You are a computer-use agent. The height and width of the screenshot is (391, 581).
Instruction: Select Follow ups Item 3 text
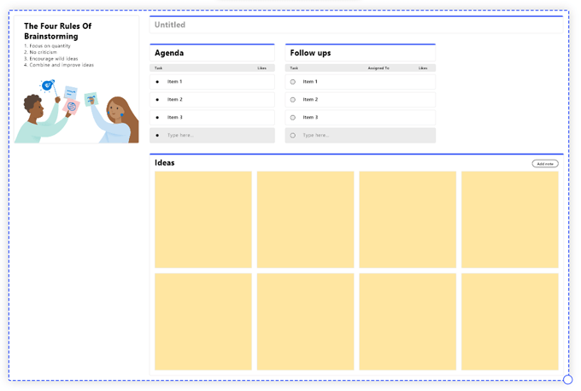[310, 117]
